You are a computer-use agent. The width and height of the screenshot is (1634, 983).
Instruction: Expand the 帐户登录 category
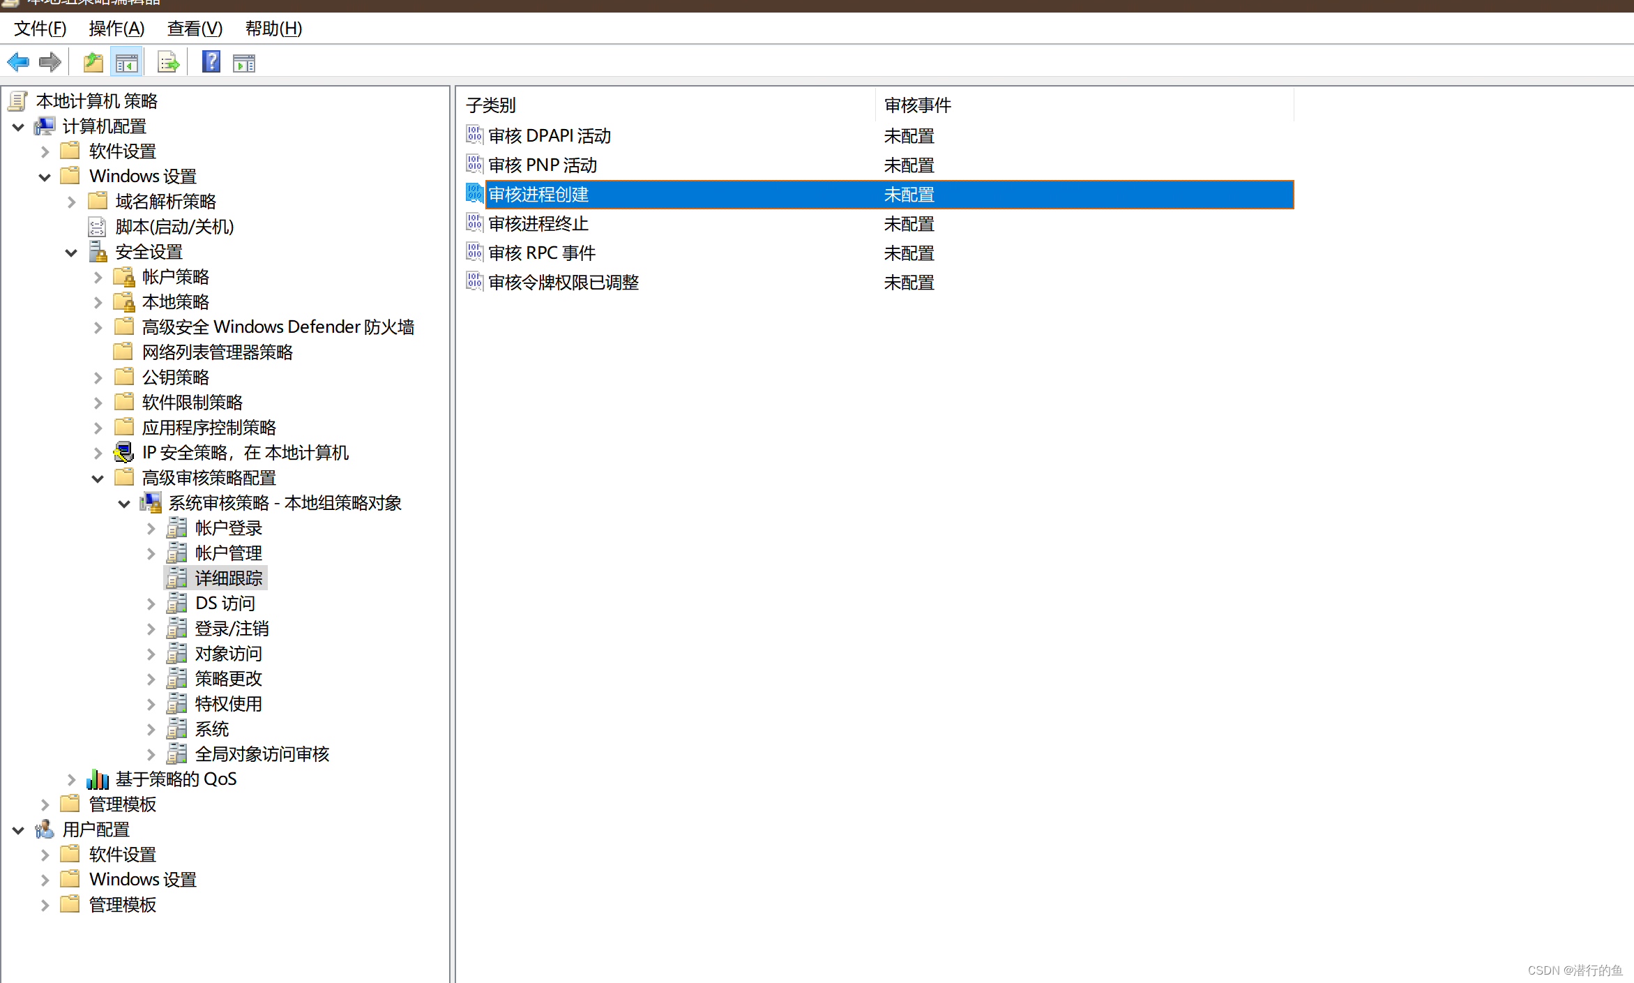click(x=151, y=529)
